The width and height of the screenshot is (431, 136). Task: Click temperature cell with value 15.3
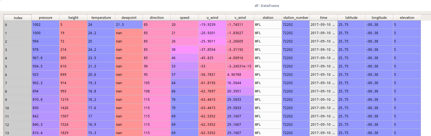[101, 133]
